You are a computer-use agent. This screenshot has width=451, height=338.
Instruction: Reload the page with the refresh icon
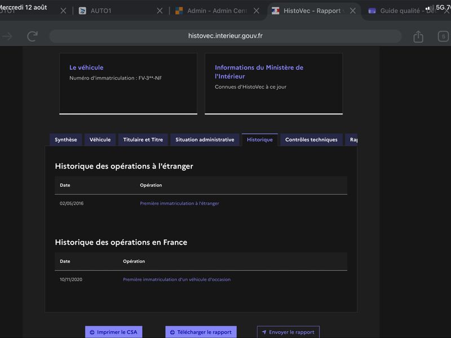tap(32, 36)
